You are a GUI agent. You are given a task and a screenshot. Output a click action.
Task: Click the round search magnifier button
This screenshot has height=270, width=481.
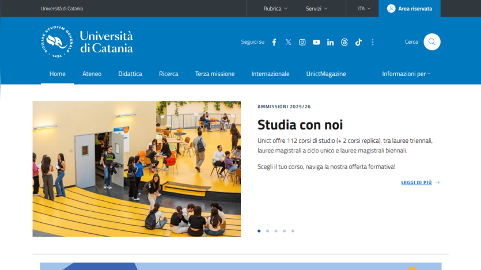tap(432, 41)
